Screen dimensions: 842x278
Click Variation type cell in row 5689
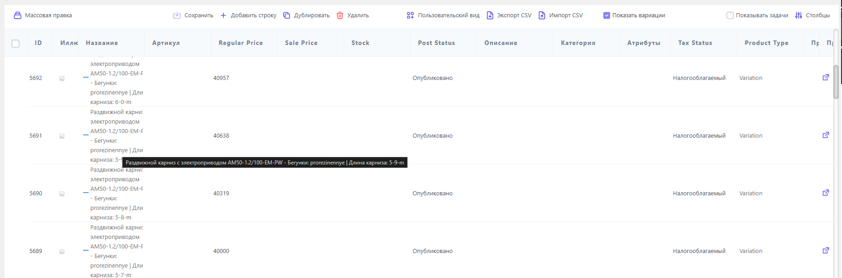point(751,251)
